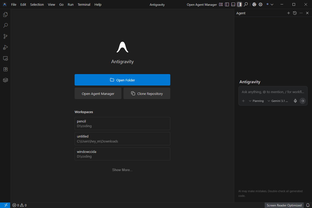Viewport: 312px width, 208px height.
Task: Open the untitled workspace
Action: point(122,139)
